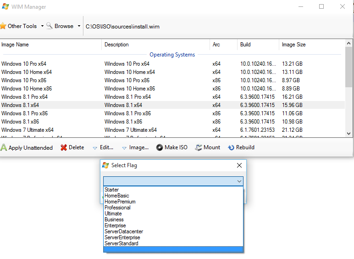Click the Build column header

245,45
